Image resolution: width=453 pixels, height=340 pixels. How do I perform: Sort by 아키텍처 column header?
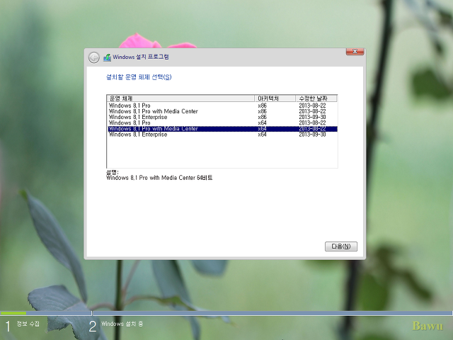click(275, 98)
